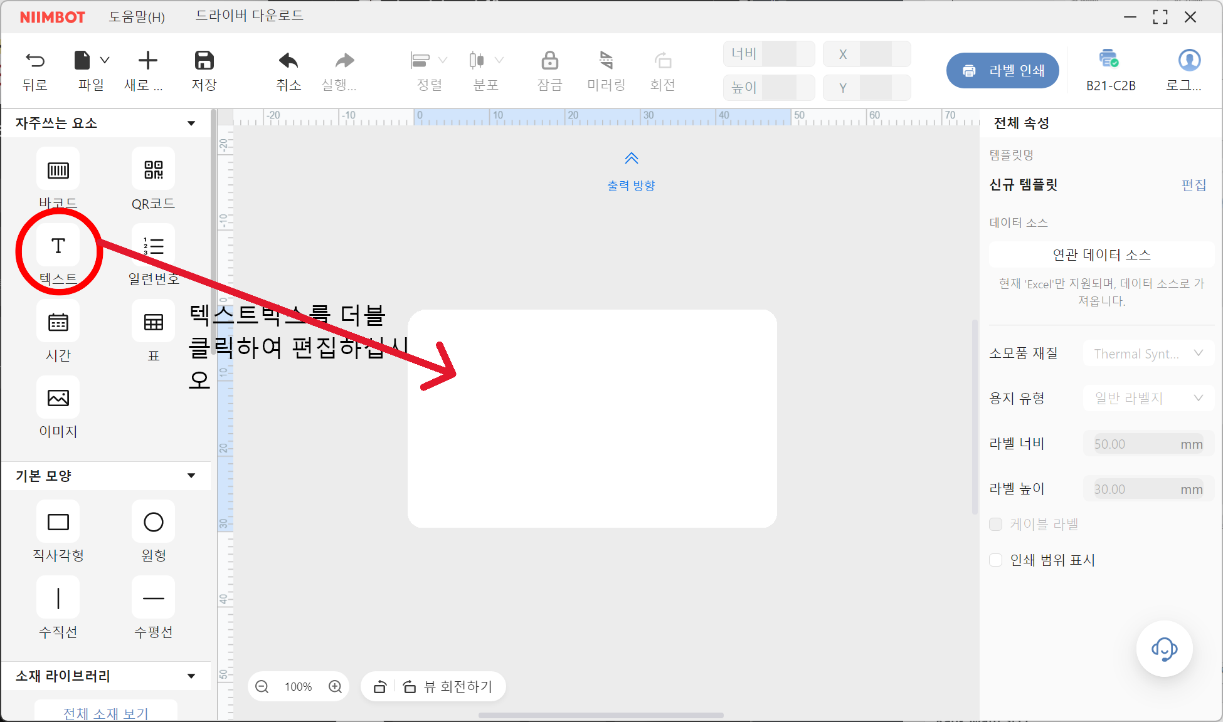Open the 정렬 dropdown arrow

[443, 60]
